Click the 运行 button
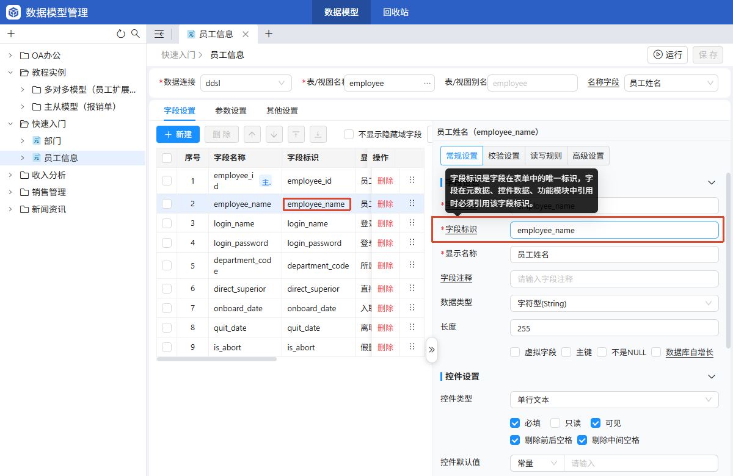Viewport: 733px width, 476px height. pos(668,55)
